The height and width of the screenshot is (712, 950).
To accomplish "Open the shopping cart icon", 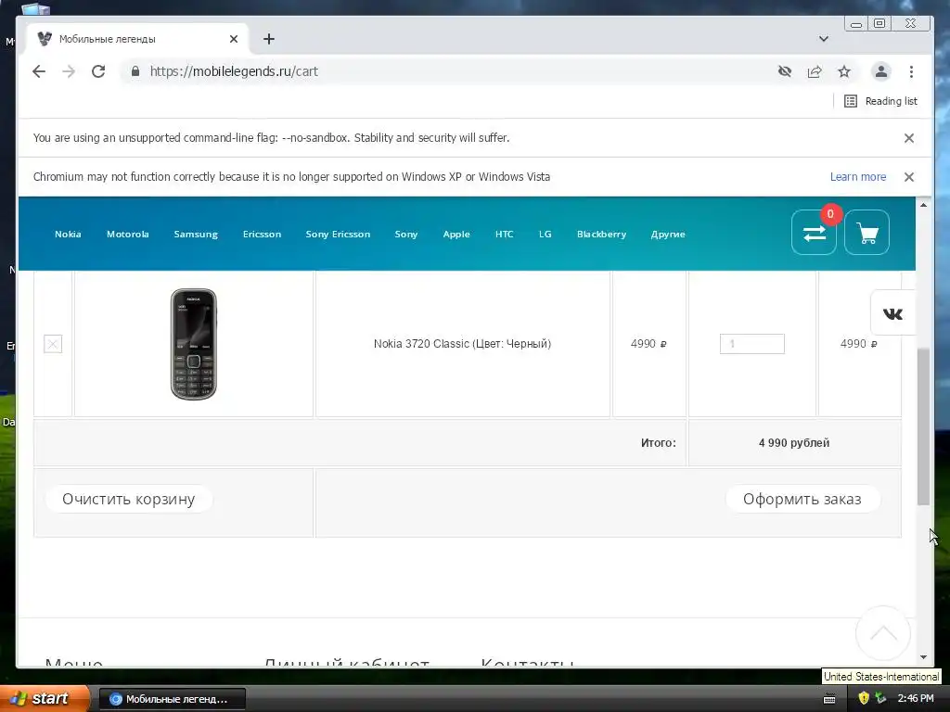I will [867, 233].
